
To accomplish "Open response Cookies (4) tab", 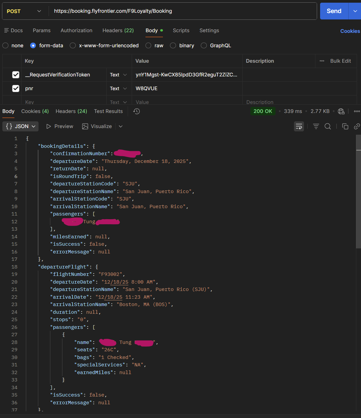I will [35, 111].
